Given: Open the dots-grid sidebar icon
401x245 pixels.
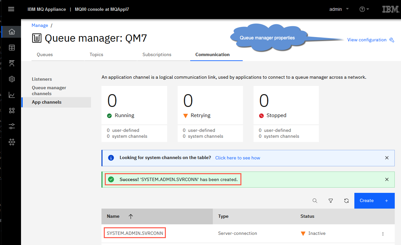Looking at the screenshot, I should [12, 142].
